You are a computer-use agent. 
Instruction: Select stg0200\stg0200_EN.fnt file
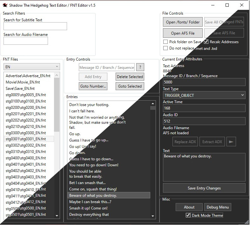coord(29,108)
